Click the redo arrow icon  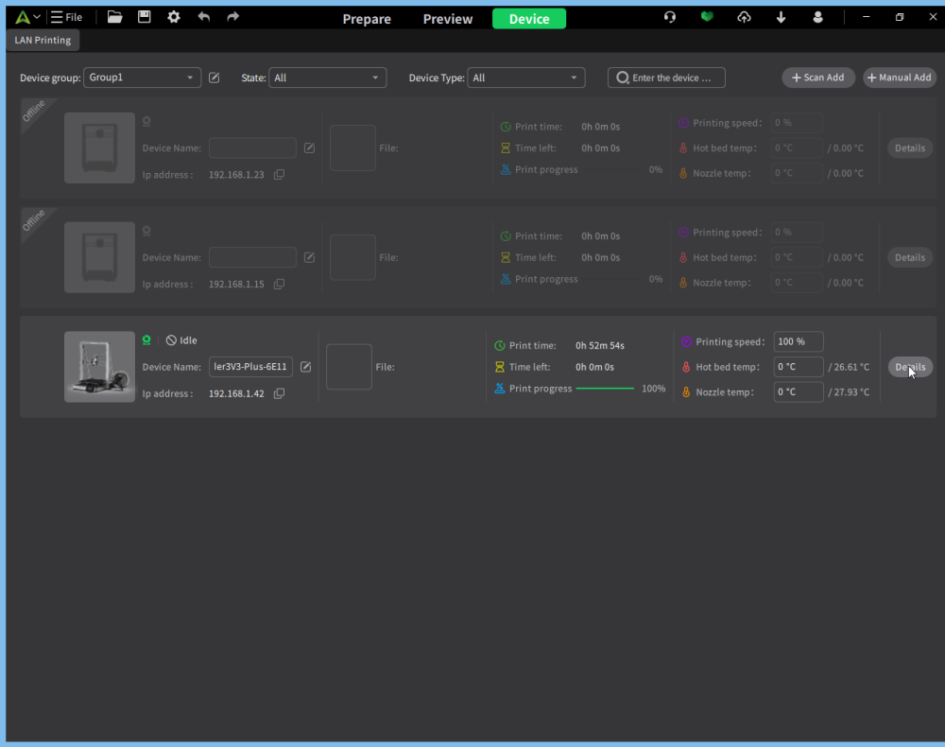click(x=233, y=17)
